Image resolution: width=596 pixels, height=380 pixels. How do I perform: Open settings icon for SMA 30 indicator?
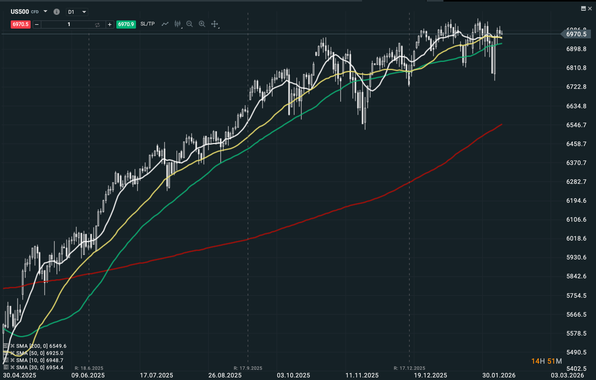coord(6,367)
